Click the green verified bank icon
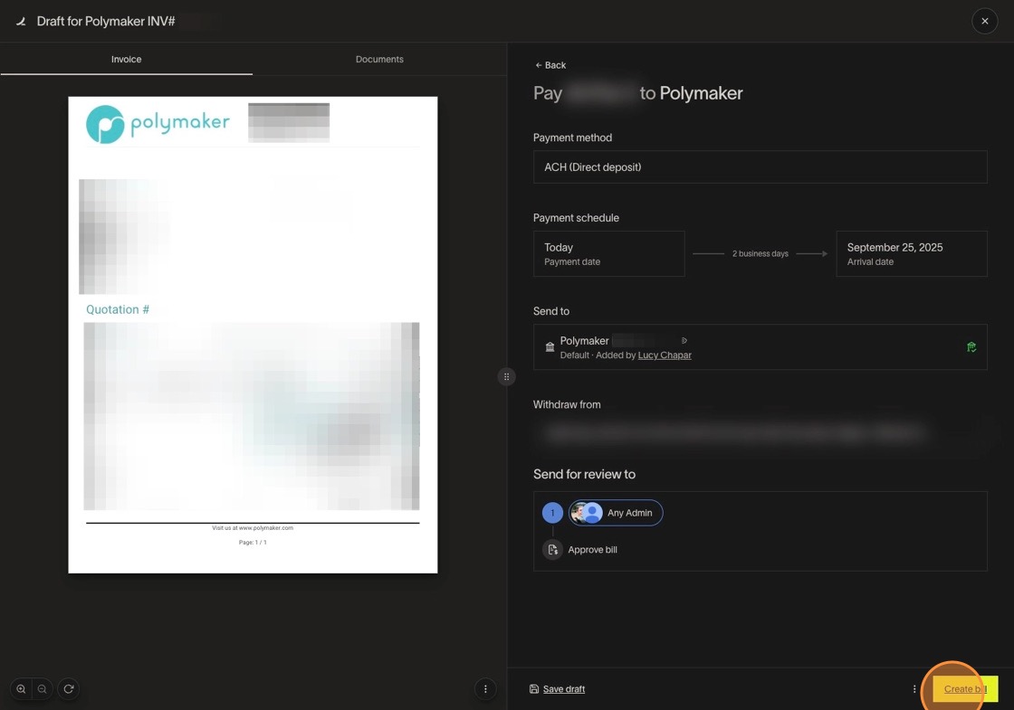Viewport: 1014px width, 710px height. [x=971, y=347]
